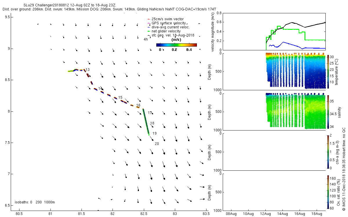Click the map latitude tick '9.5'
This screenshot has height=217, width=348.
click(8, 17)
